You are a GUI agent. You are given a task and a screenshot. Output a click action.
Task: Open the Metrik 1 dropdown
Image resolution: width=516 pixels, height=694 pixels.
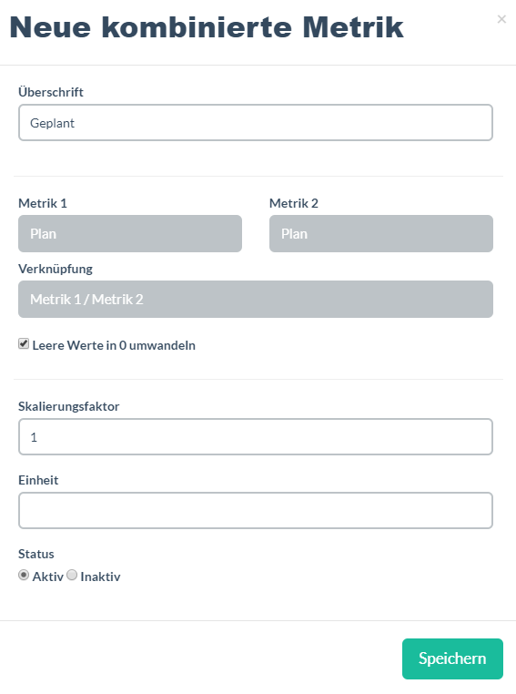pos(130,234)
